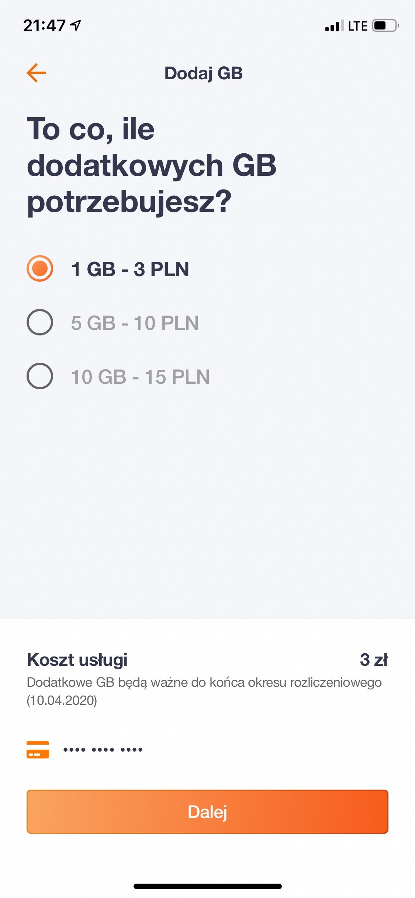
Task: Click the location arrow beside the time
Action: [76, 25]
